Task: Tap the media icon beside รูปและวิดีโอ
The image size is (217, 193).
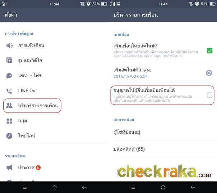Action: pos(9,60)
